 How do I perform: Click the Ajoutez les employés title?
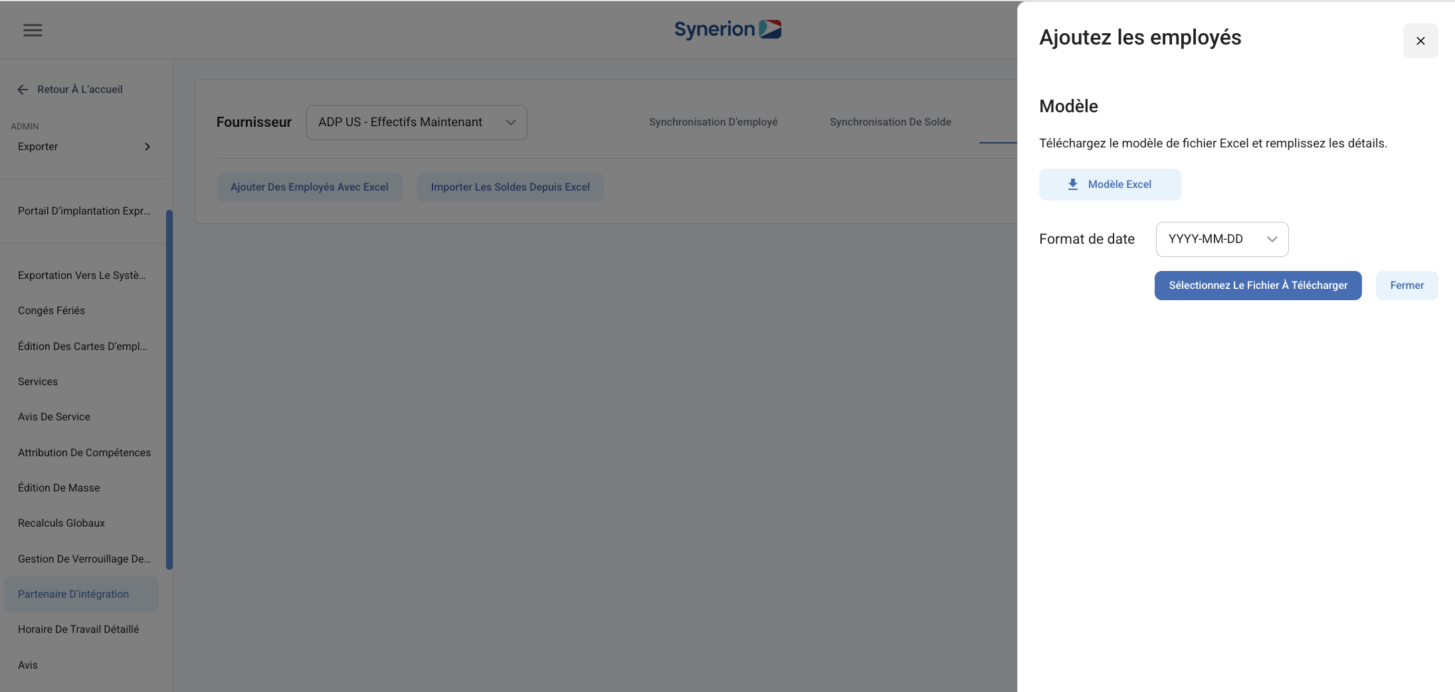[x=1140, y=38]
